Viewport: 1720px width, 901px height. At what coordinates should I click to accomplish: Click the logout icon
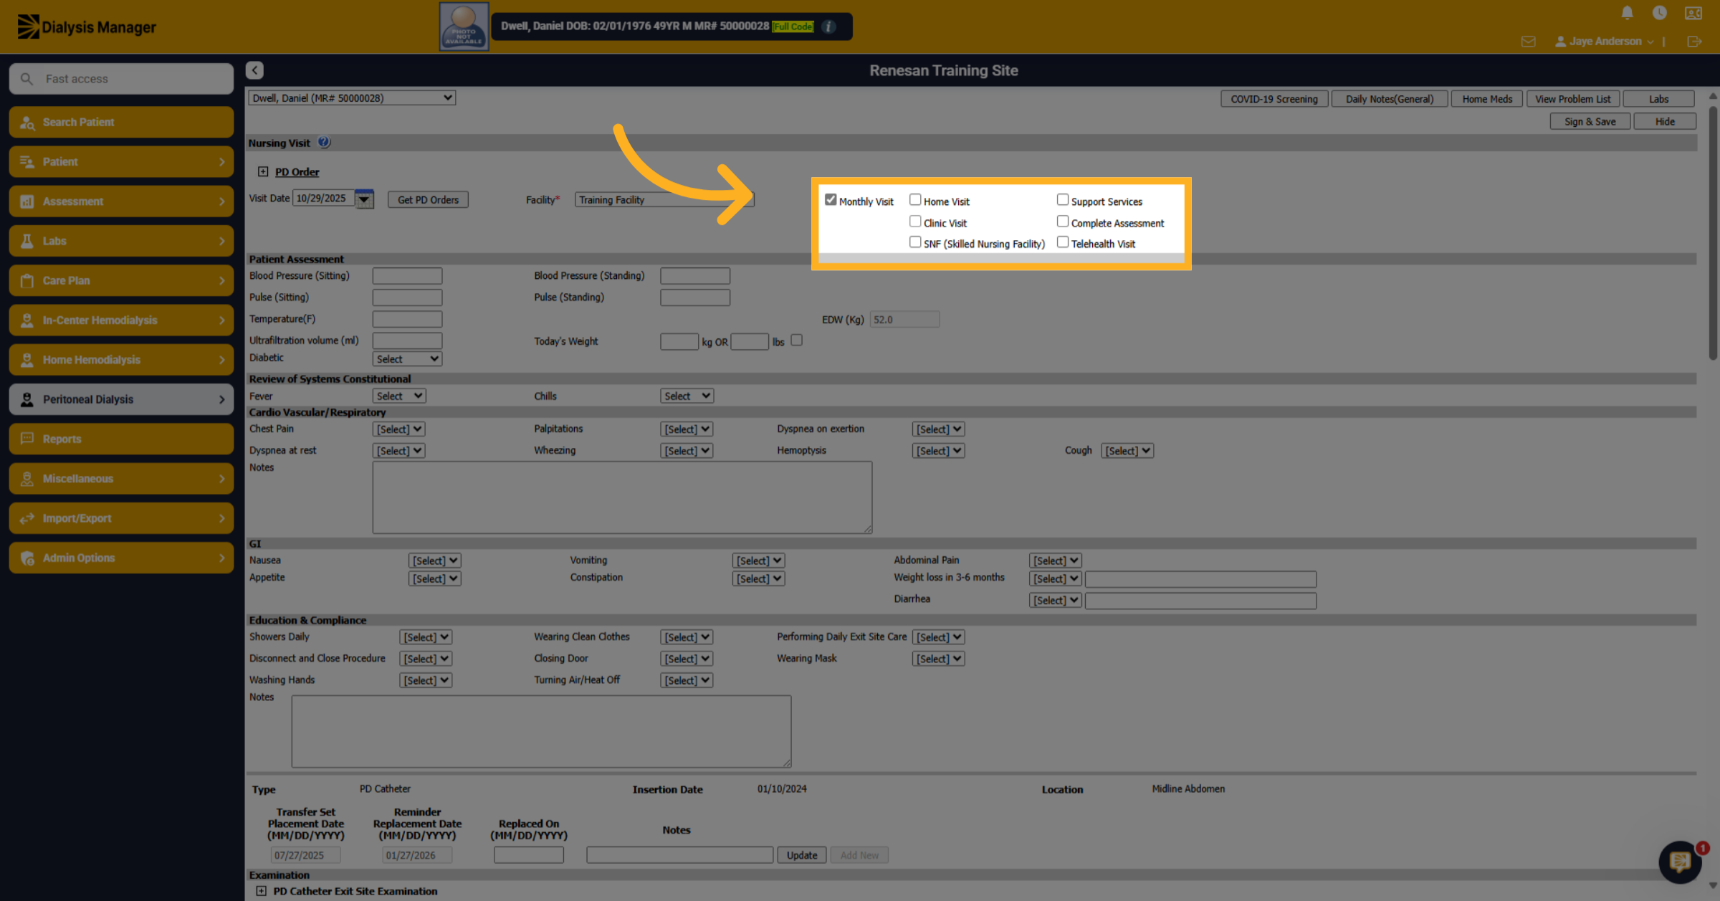click(1694, 42)
